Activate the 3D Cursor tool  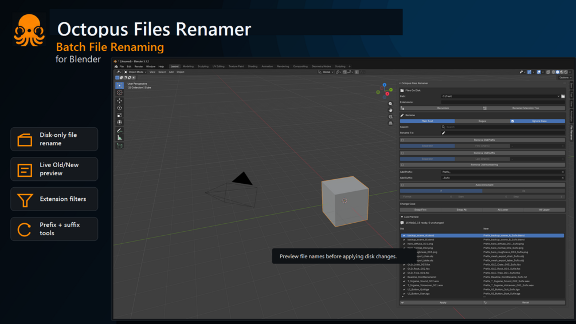pyautogui.click(x=119, y=93)
